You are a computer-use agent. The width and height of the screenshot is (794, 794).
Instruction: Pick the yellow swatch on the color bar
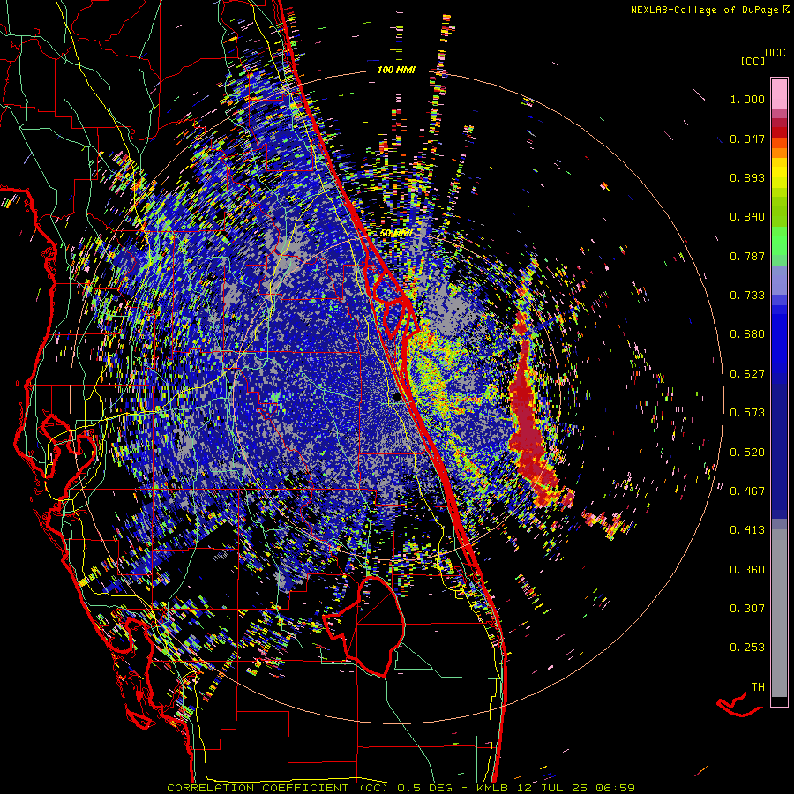click(x=779, y=172)
